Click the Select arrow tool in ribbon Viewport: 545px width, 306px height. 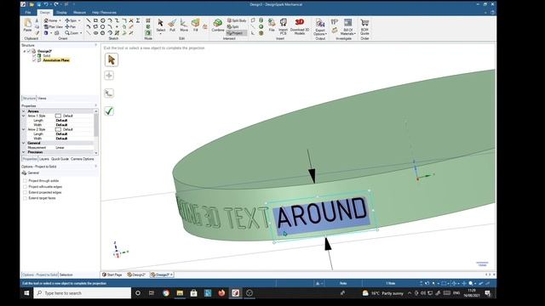click(x=161, y=25)
